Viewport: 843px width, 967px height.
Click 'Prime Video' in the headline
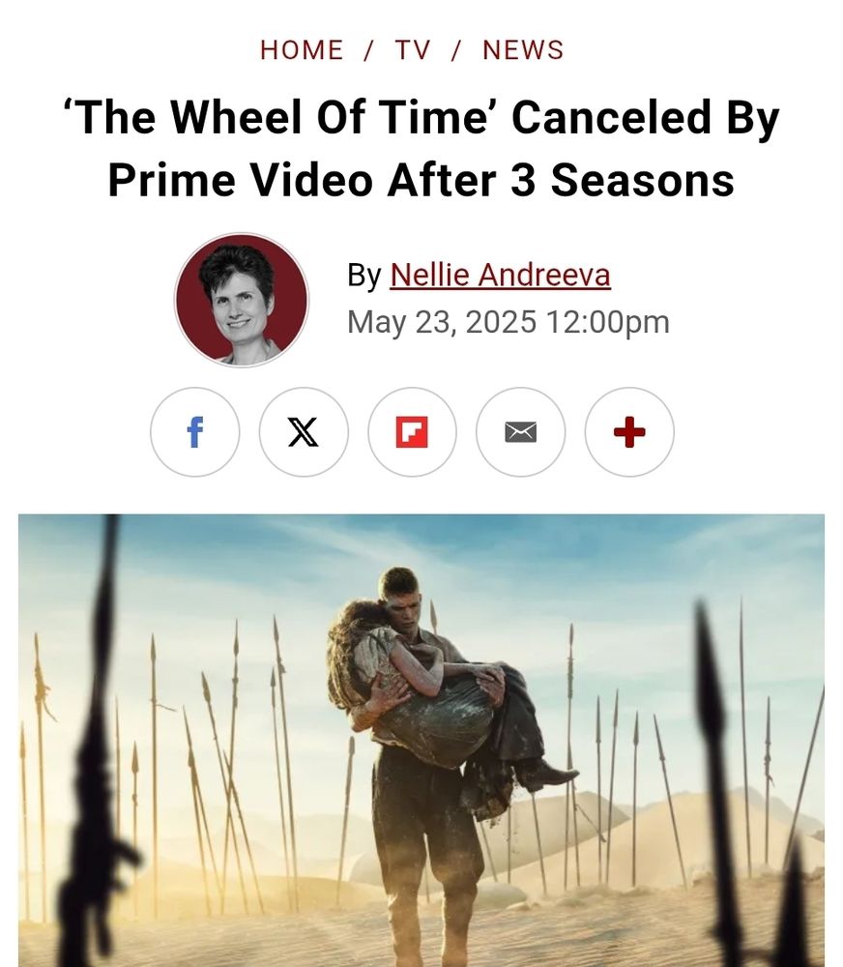coord(241,180)
